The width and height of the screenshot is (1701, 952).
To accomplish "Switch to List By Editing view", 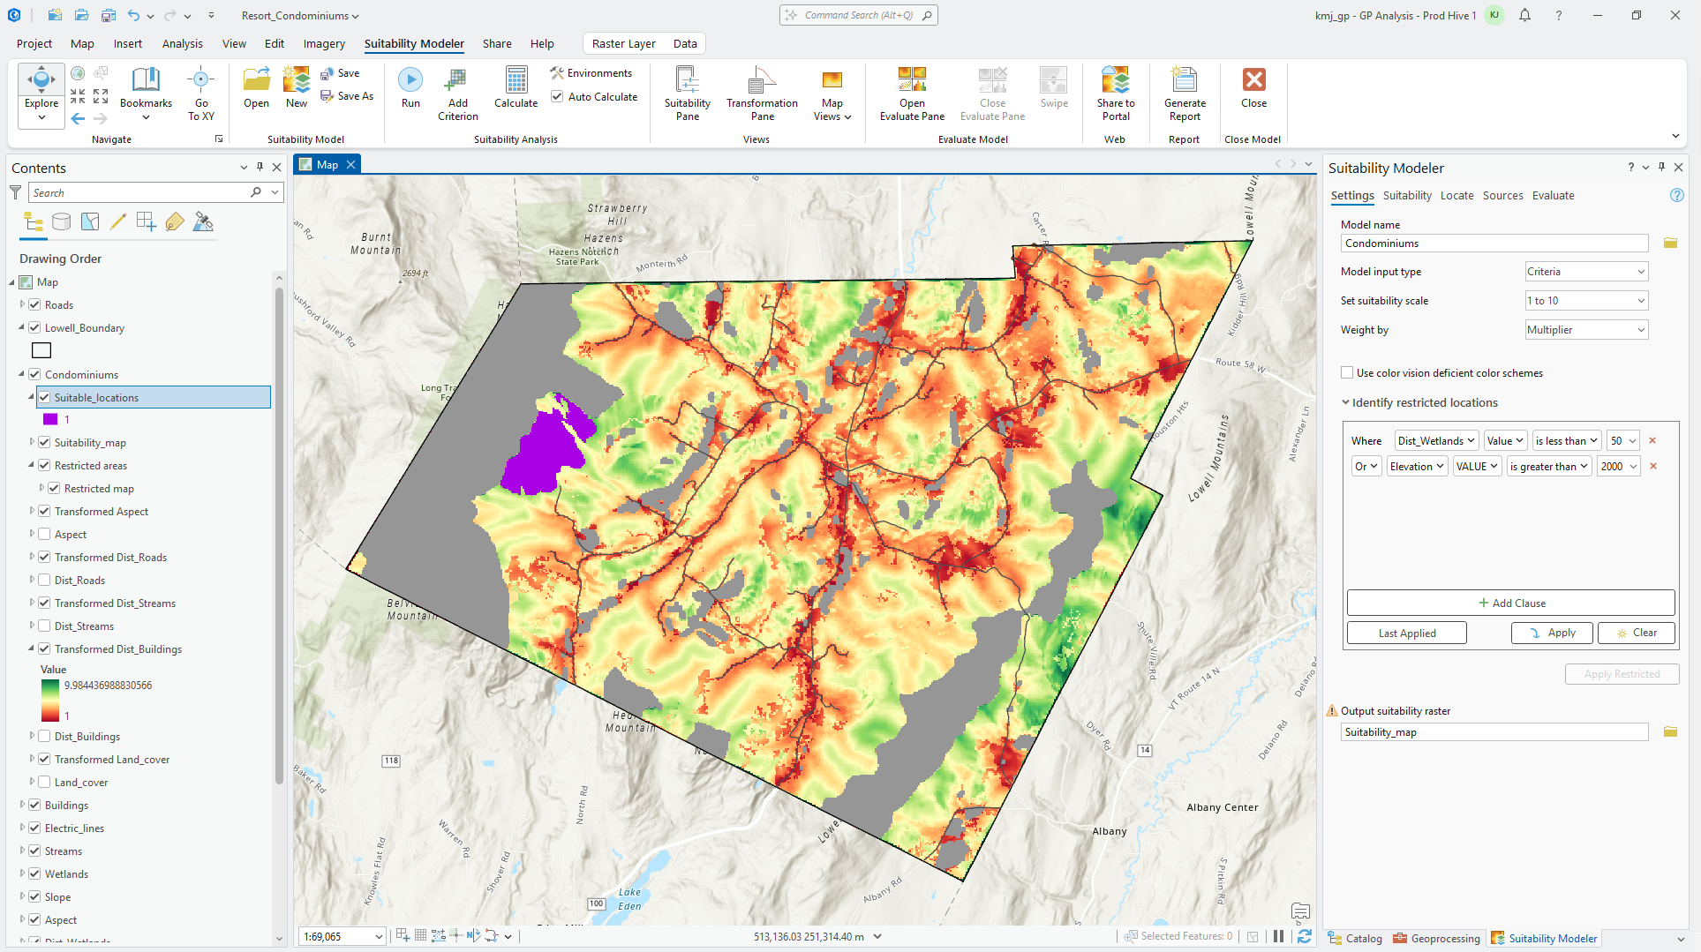I will pyautogui.click(x=118, y=222).
